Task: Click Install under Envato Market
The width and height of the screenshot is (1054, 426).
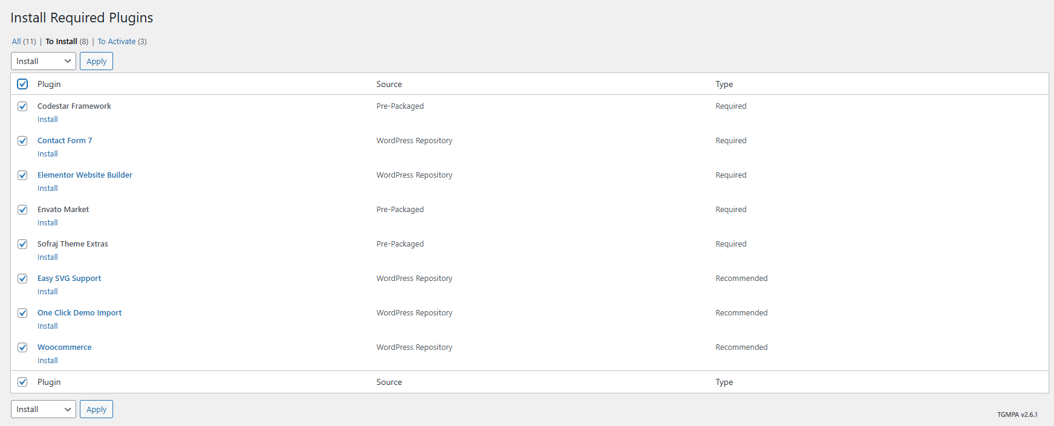Action: 48,223
